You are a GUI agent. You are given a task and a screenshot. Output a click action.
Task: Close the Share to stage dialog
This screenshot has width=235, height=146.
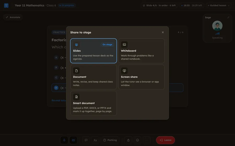[163, 32]
